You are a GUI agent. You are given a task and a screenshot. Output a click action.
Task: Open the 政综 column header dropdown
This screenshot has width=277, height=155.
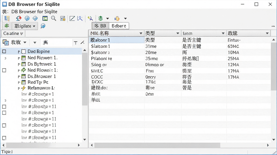(x=267, y=33)
